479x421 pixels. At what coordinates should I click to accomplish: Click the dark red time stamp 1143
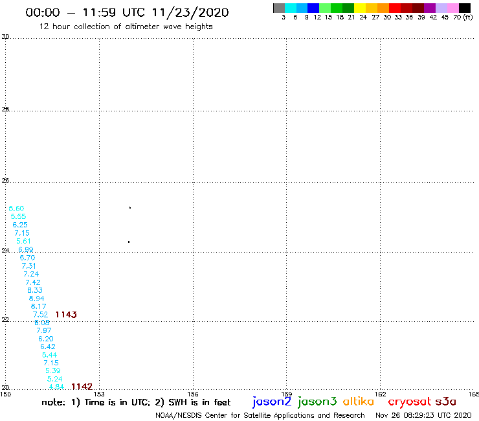click(66, 314)
